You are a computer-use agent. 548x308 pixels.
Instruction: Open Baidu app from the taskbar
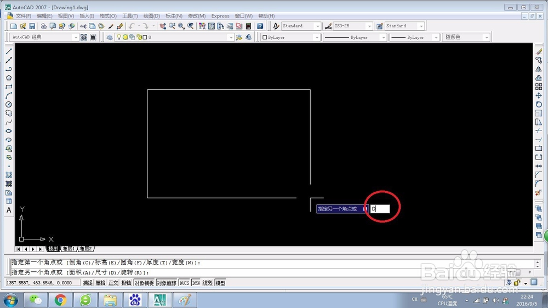pos(135,300)
